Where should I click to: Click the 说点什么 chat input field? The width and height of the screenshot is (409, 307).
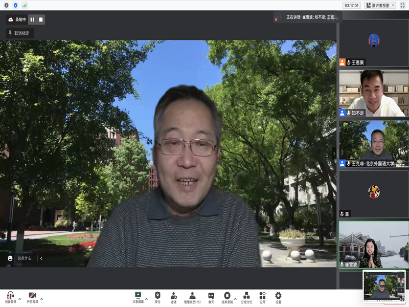26,258
